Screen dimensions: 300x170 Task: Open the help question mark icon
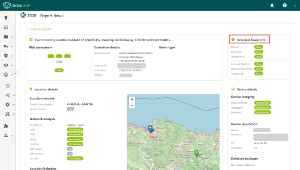point(284,5)
